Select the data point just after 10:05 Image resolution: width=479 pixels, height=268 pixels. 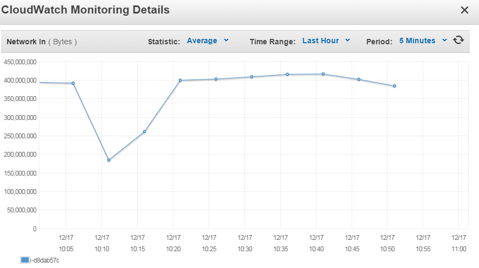[73, 83]
